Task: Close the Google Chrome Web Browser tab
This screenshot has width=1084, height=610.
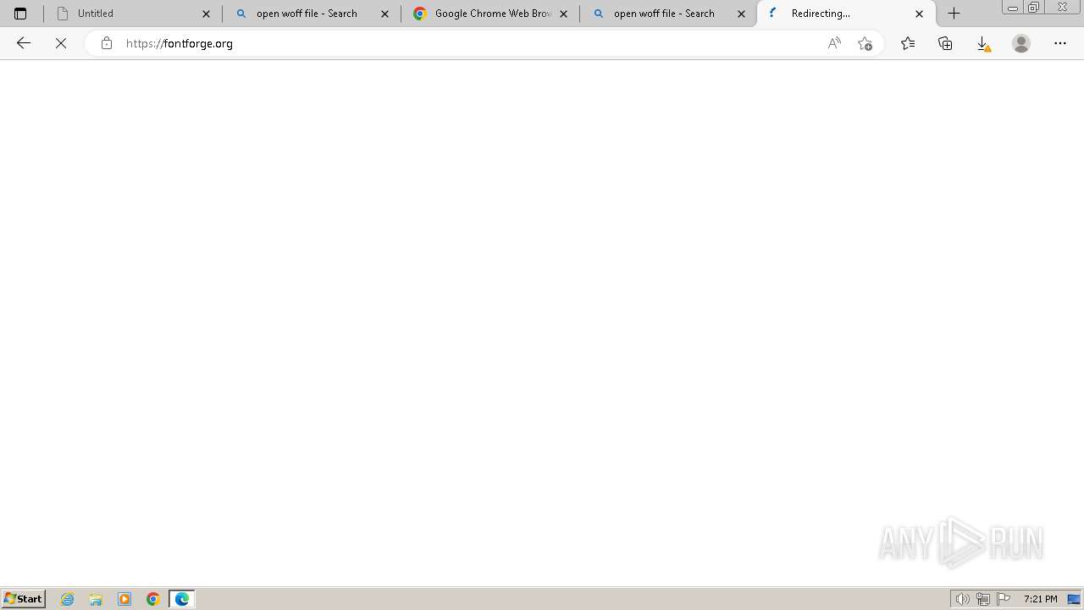Action: (x=563, y=14)
